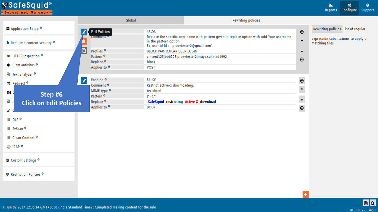Send active-x policy to bottom of list

tap(302, 108)
